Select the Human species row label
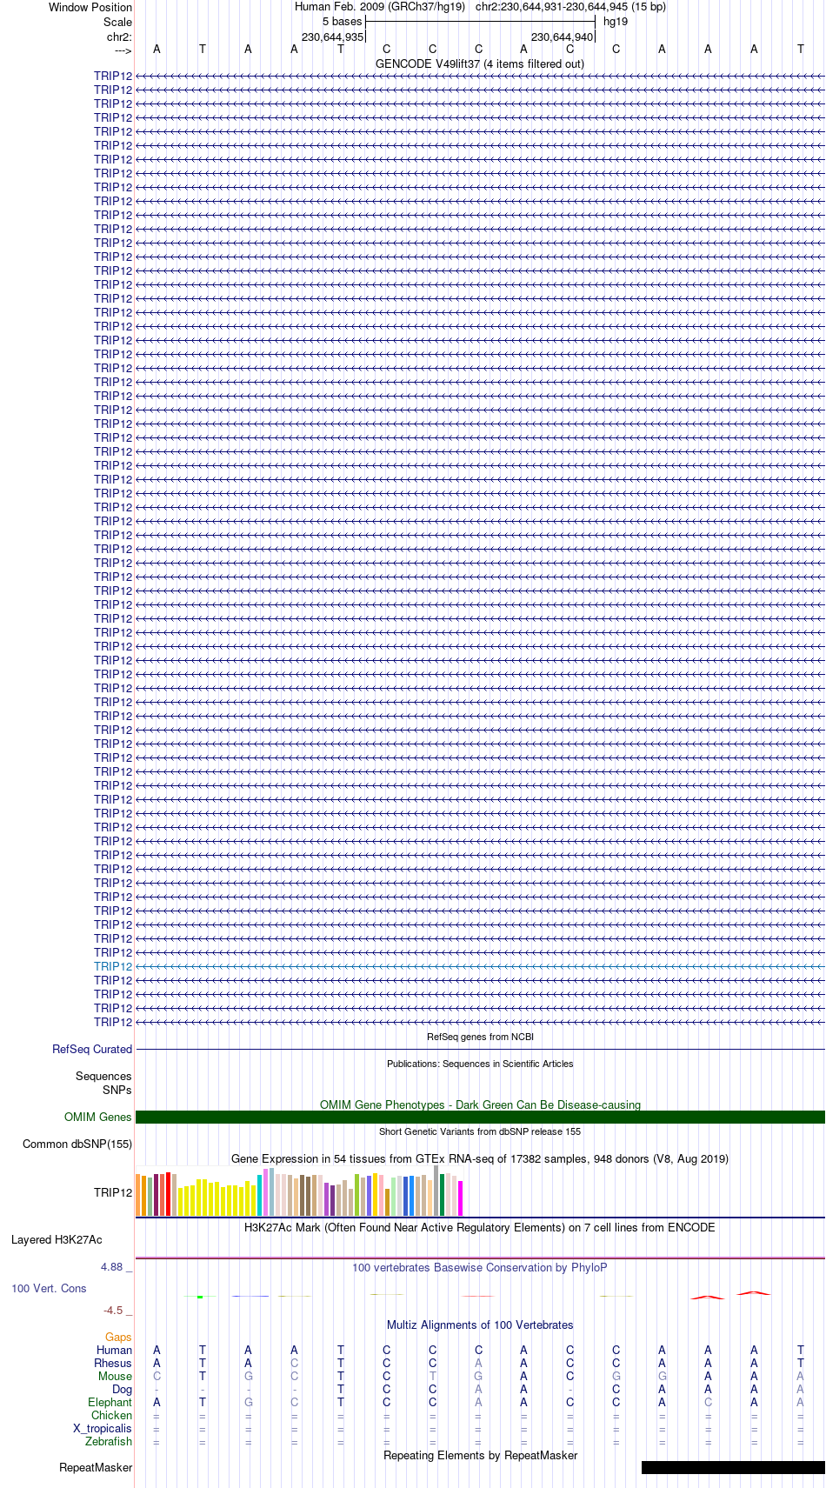The height and width of the screenshot is (1488, 826). pos(114,1350)
